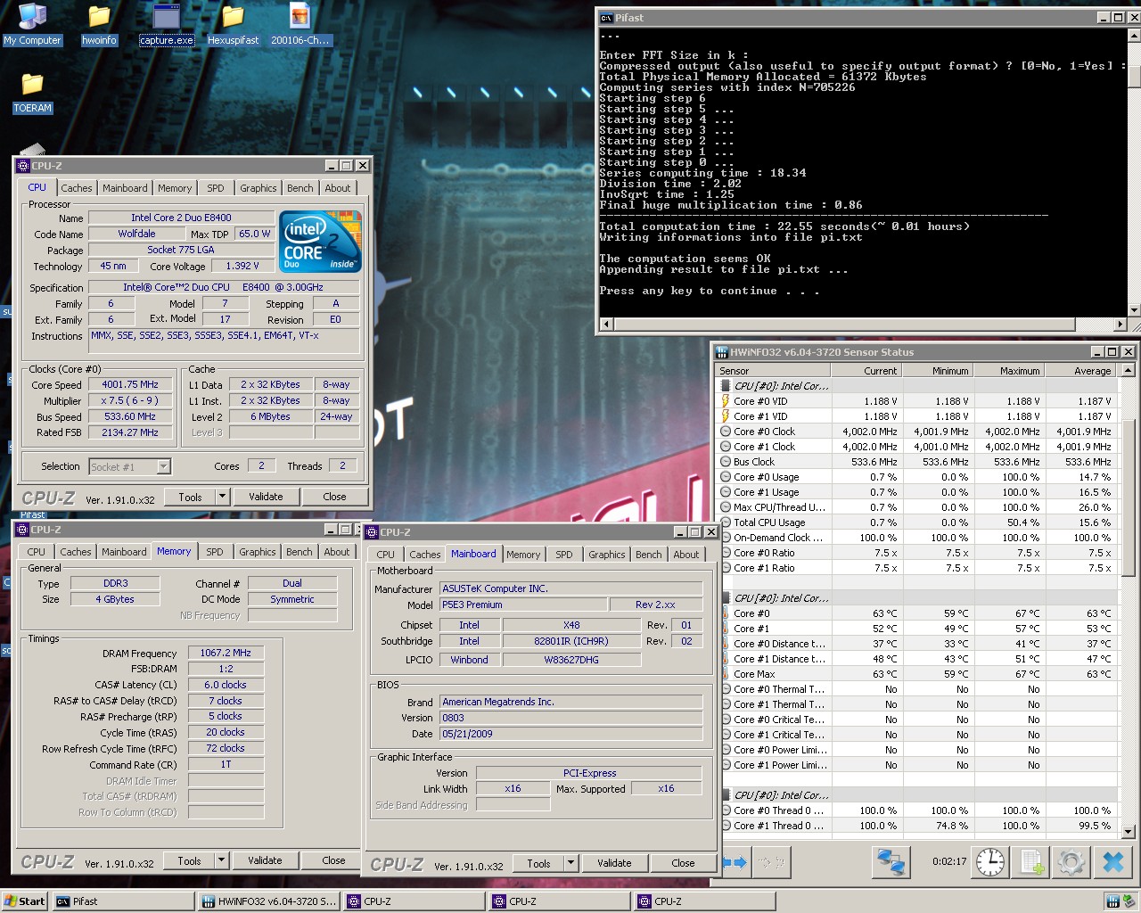
Task: Click Intel Core 2 Duo logo
Action: click(320, 241)
